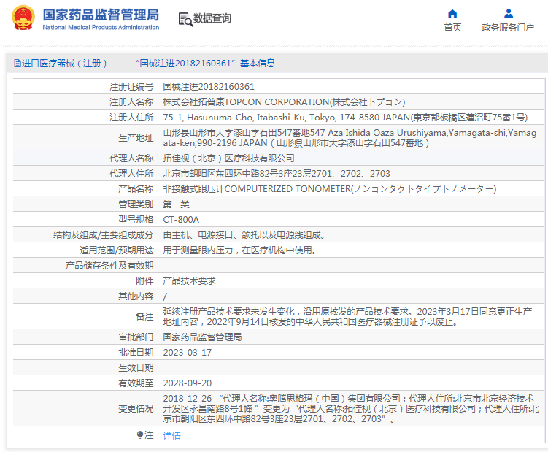The height and width of the screenshot is (452, 548).
Task: Click the 数据查询 label
Action: 212,18
